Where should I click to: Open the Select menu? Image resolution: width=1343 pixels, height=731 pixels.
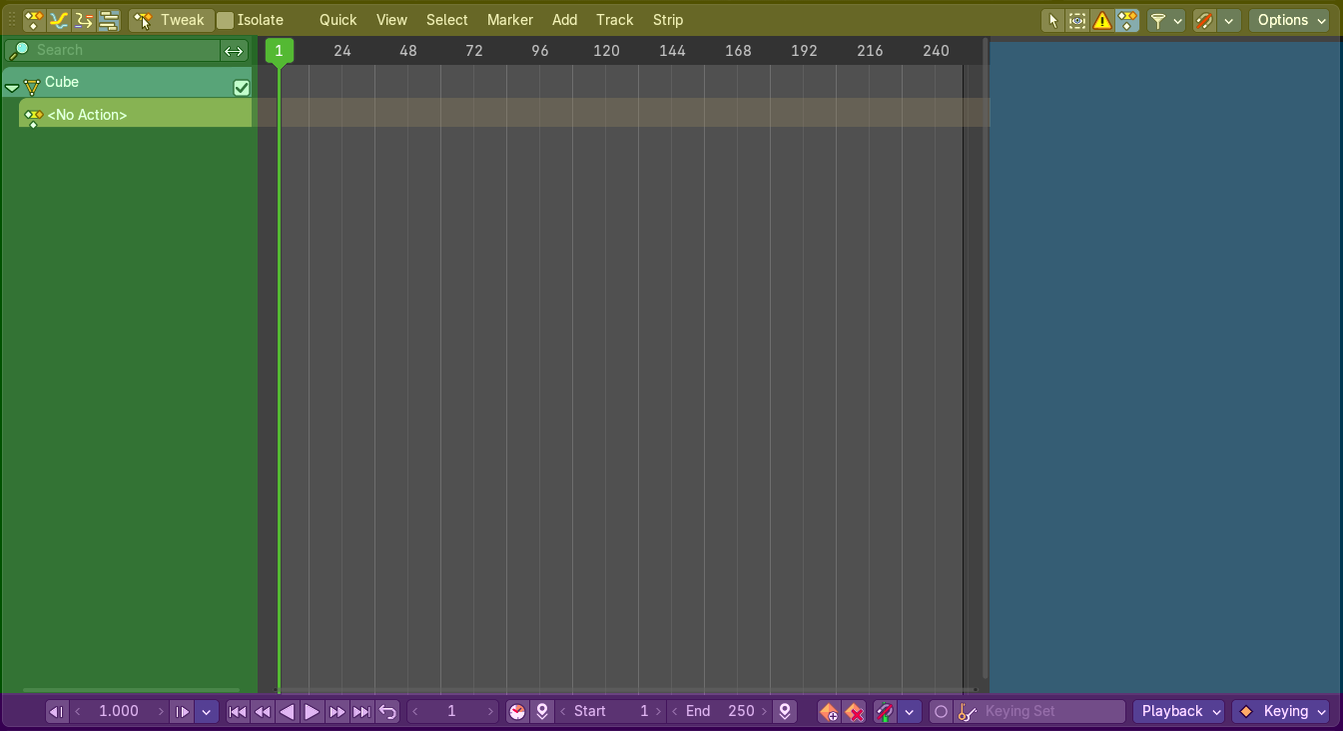point(446,20)
